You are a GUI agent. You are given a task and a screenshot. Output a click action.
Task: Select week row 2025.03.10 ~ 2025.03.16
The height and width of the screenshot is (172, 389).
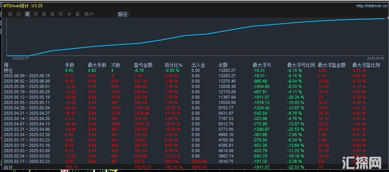(x=27, y=145)
